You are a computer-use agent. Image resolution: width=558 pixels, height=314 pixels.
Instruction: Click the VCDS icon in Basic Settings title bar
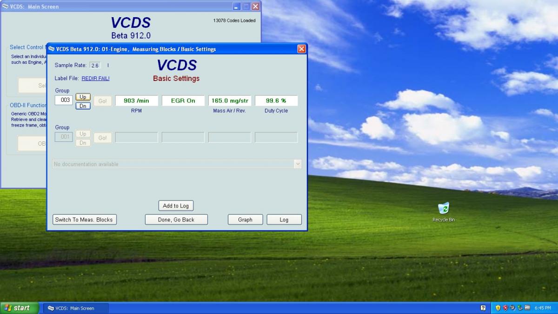pyautogui.click(x=52, y=49)
